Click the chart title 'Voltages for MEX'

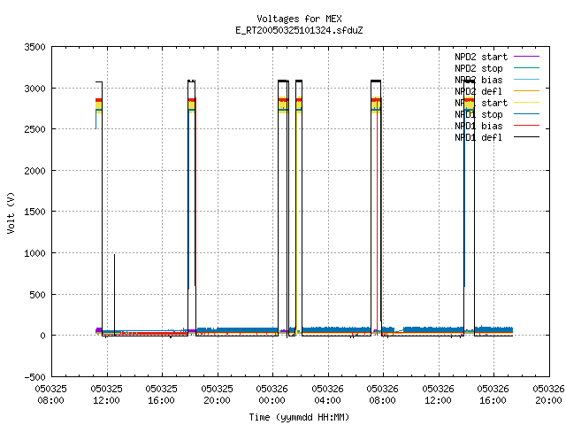(x=299, y=19)
